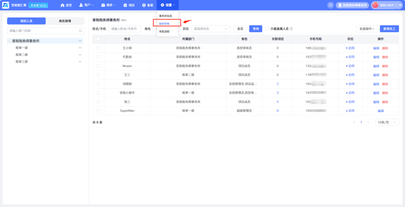Select 税审一部 in department tree
This screenshot has height=207, width=405.
click(x=22, y=48)
